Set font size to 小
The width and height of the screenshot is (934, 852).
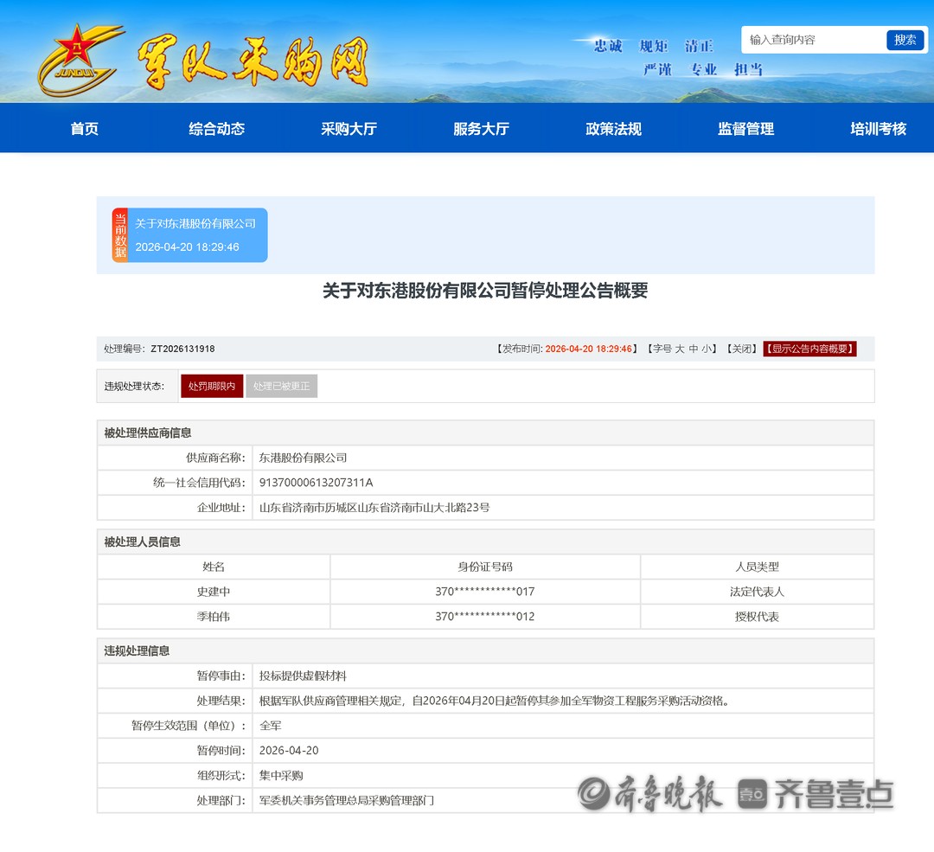(x=707, y=349)
